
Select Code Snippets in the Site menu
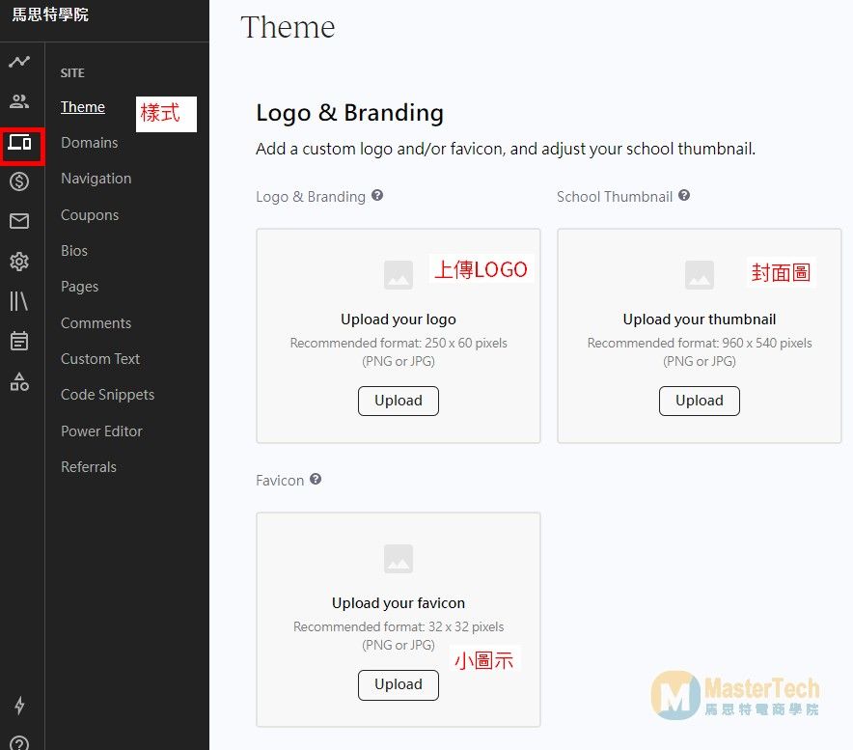107,395
